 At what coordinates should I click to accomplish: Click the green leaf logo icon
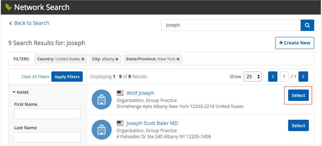8,7
